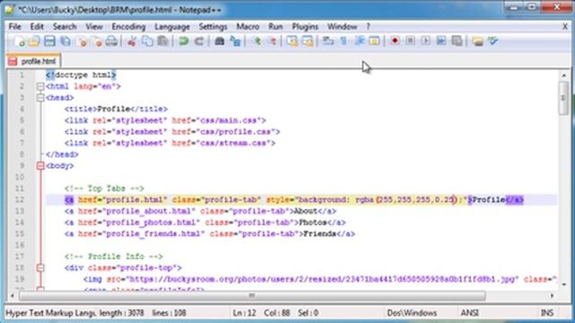Click the Copy toolbar icon

pos(147,41)
